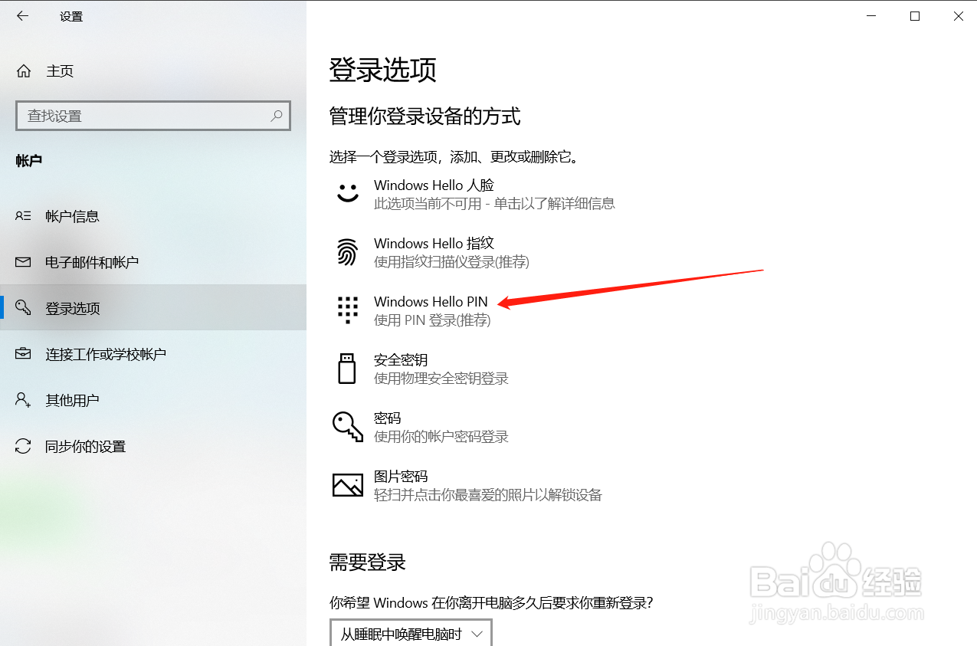Click the 使用 PIN 登录(推荐) description
Viewport: 977px width, 646px height.
pos(432,320)
